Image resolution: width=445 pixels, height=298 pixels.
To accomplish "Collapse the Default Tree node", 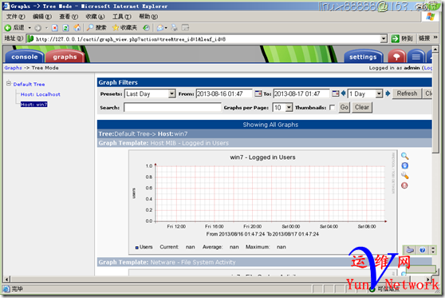I will pyautogui.click(x=9, y=83).
